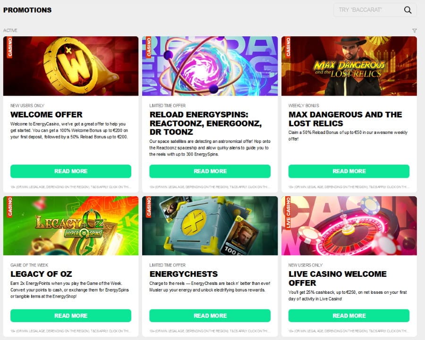Image resolution: width=425 pixels, height=340 pixels.
Task: Read more about EnergyChests
Action: point(210,315)
